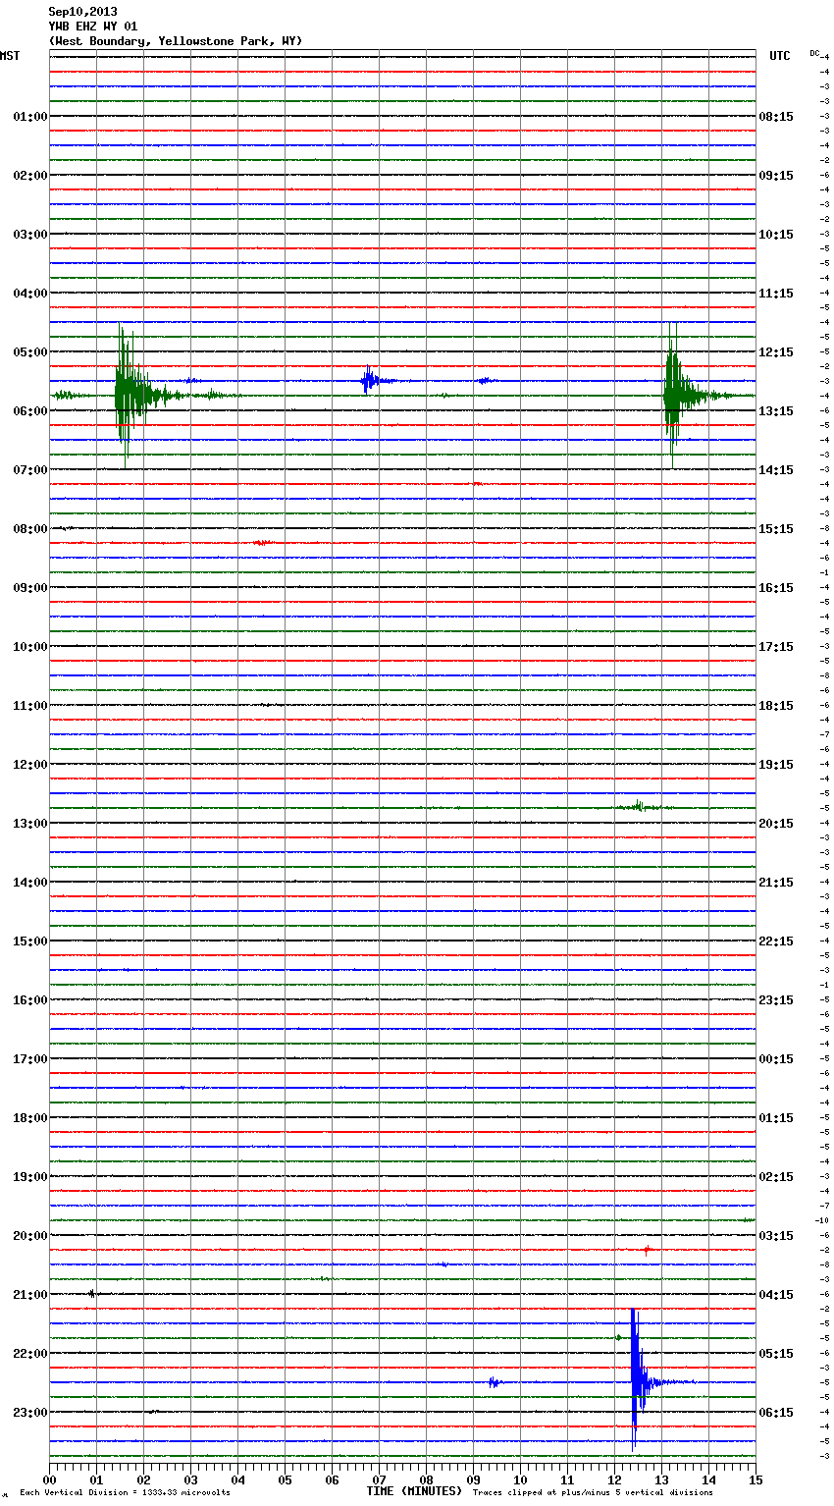Click the 22:00 MST row label
Image resolution: width=834 pixels, height=1506 pixels.
30,1354
